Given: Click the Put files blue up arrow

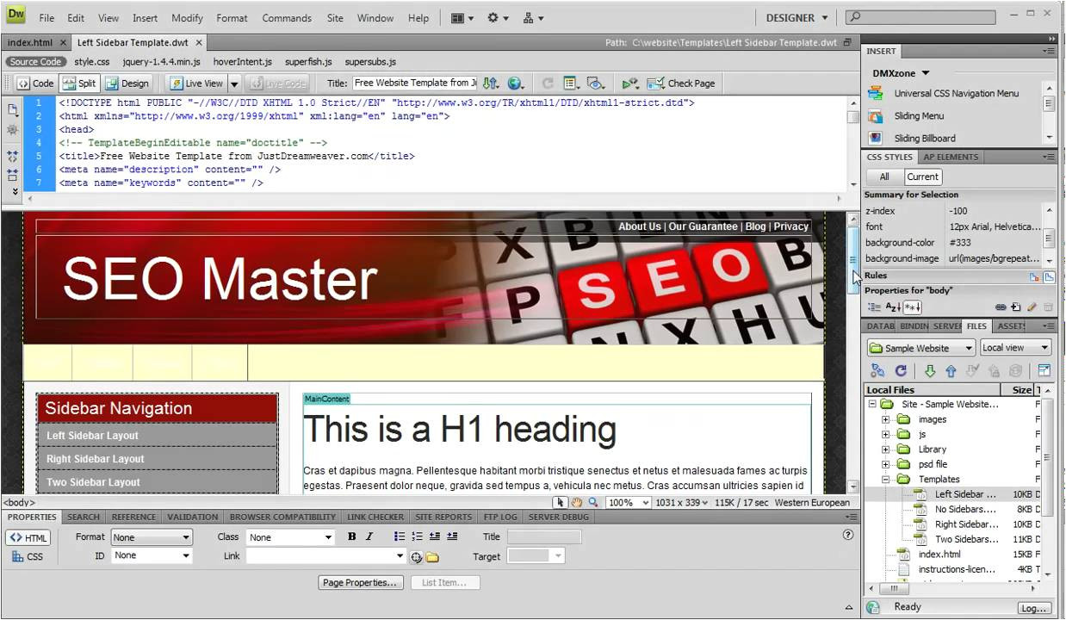Looking at the screenshot, I should click(x=951, y=371).
